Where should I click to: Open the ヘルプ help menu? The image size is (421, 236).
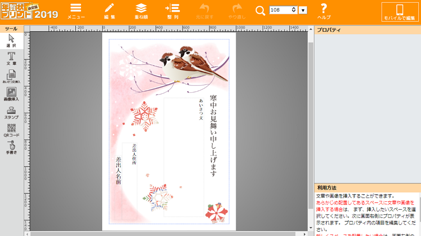pyautogui.click(x=324, y=12)
